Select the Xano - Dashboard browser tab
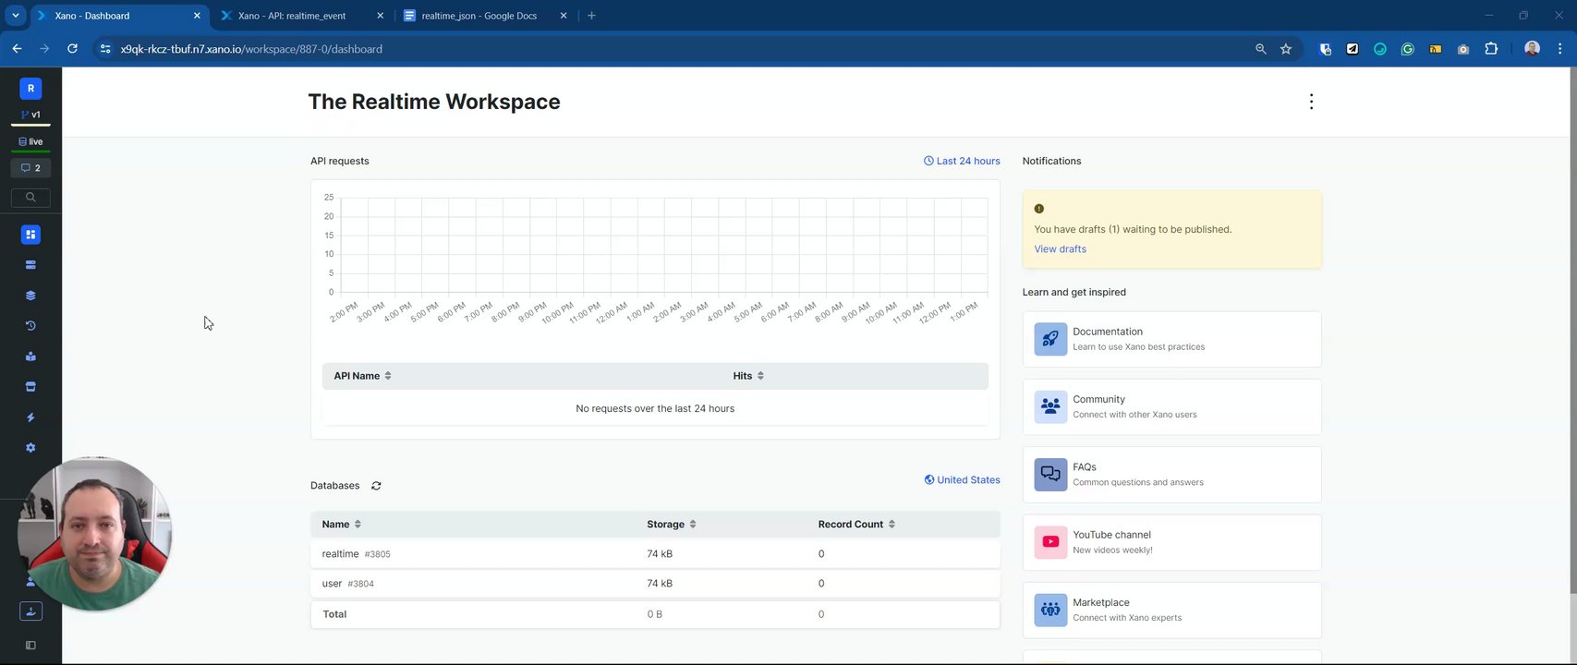 (119, 16)
